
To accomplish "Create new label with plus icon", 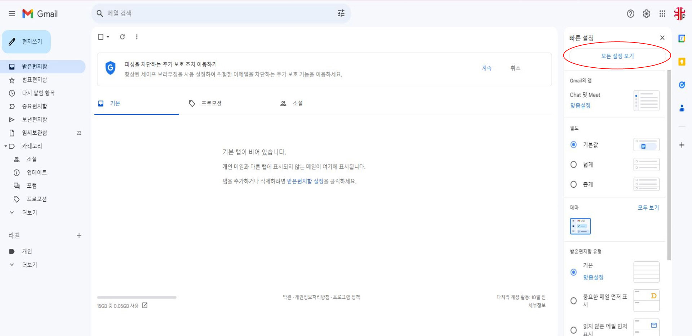I will (x=79, y=235).
